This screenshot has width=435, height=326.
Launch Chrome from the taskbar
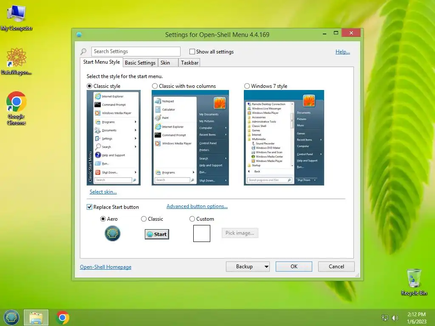pos(62,318)
